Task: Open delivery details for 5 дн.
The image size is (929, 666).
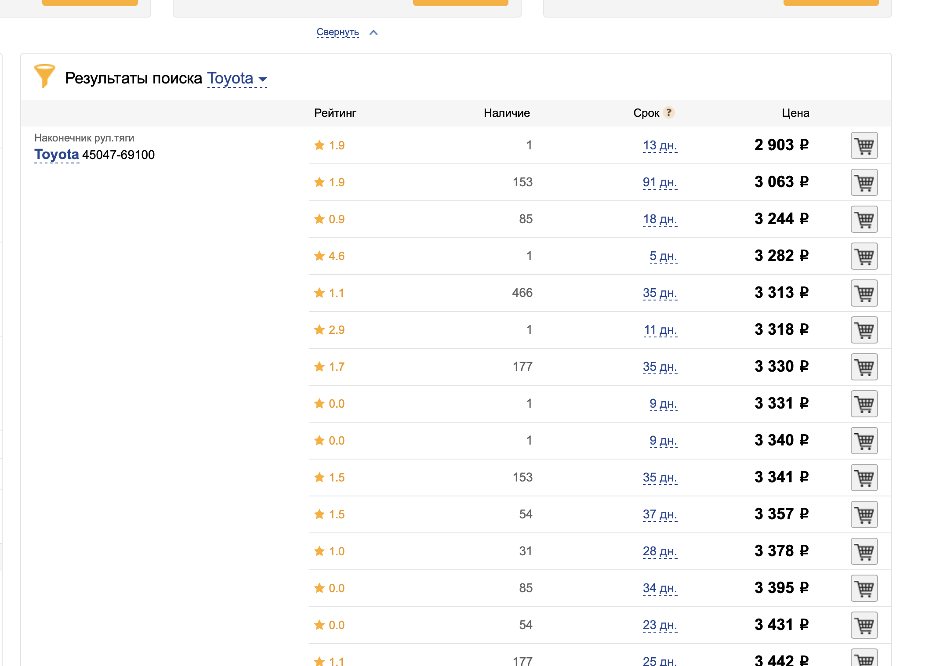Action: [x=664, y=256]
